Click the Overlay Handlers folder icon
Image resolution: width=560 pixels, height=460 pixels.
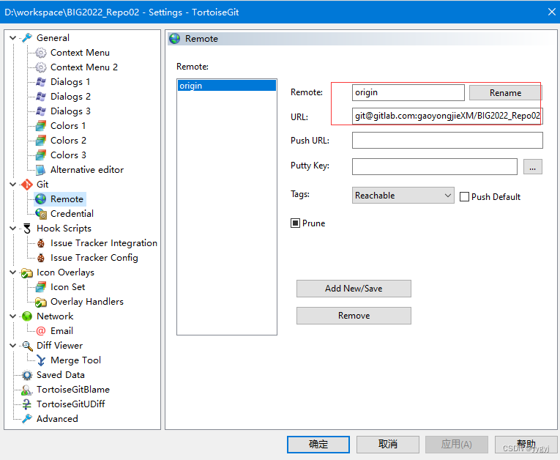(x=41, y=302)
